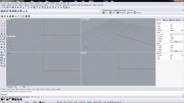Toggle the Cen object snap checkbox
This screenshot has height=103, width=184.
[x=19, y=89]
